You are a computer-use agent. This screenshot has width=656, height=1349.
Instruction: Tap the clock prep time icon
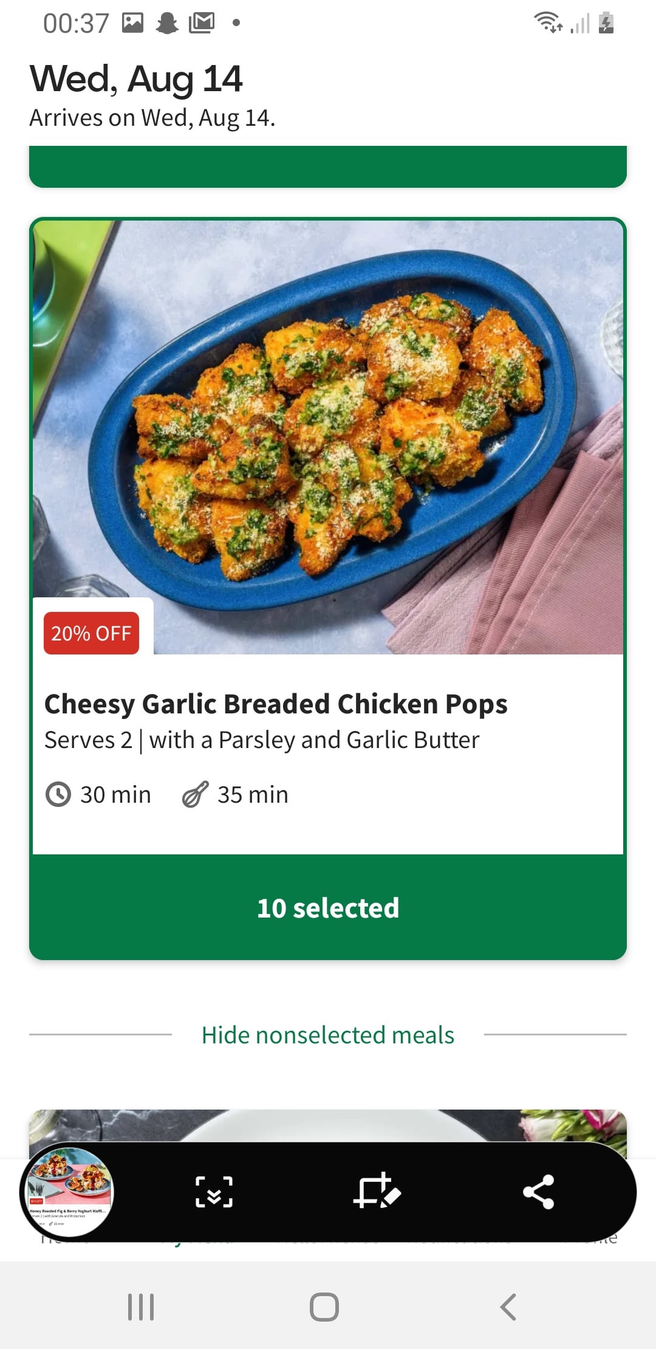tap(58, 794)
